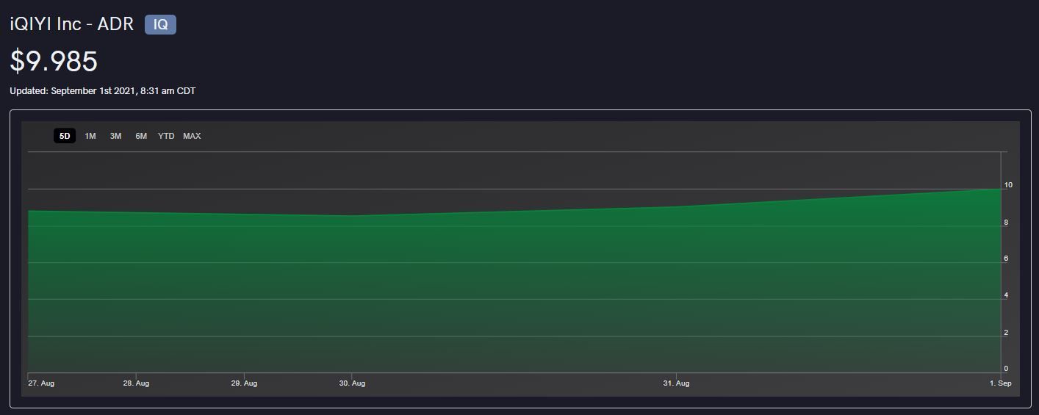Click the y-axis value 2

click(x=1006, y=332)
